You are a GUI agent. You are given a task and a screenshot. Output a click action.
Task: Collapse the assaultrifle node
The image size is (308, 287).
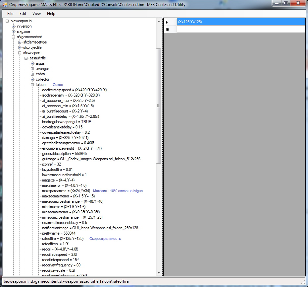click(26, 58)
